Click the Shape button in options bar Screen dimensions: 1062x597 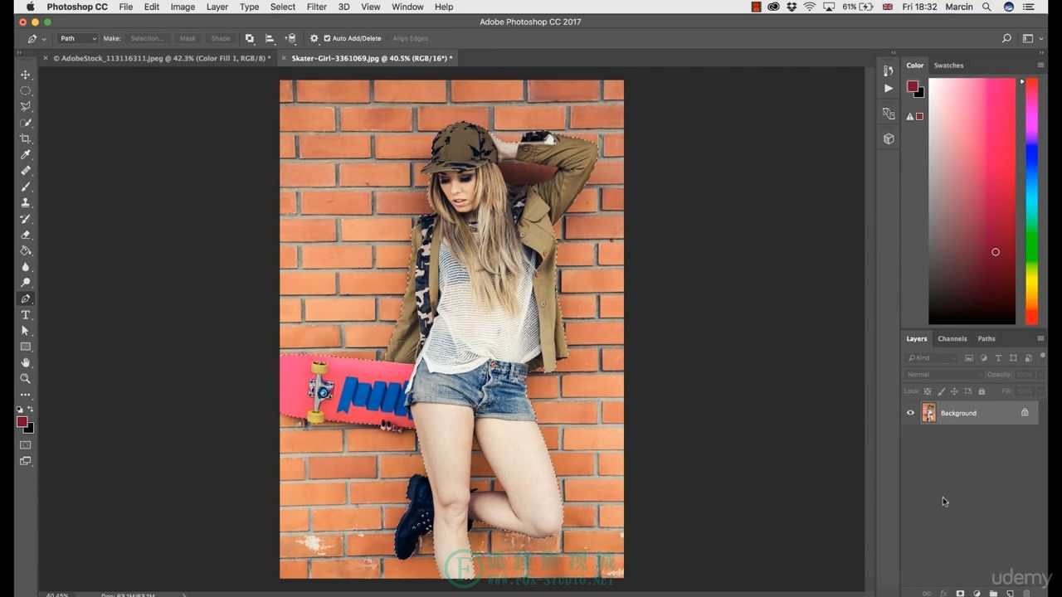pyautogui.click(x=221, y=38)
